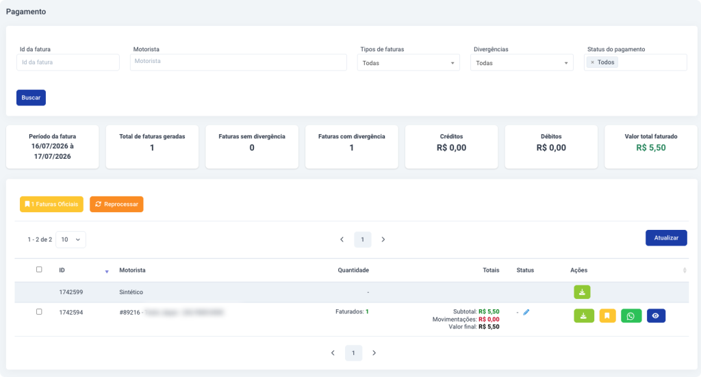Click the sort arrows beside Ações column
The height and width of the screenshot is (377, 701).
(x=685, y=270)
